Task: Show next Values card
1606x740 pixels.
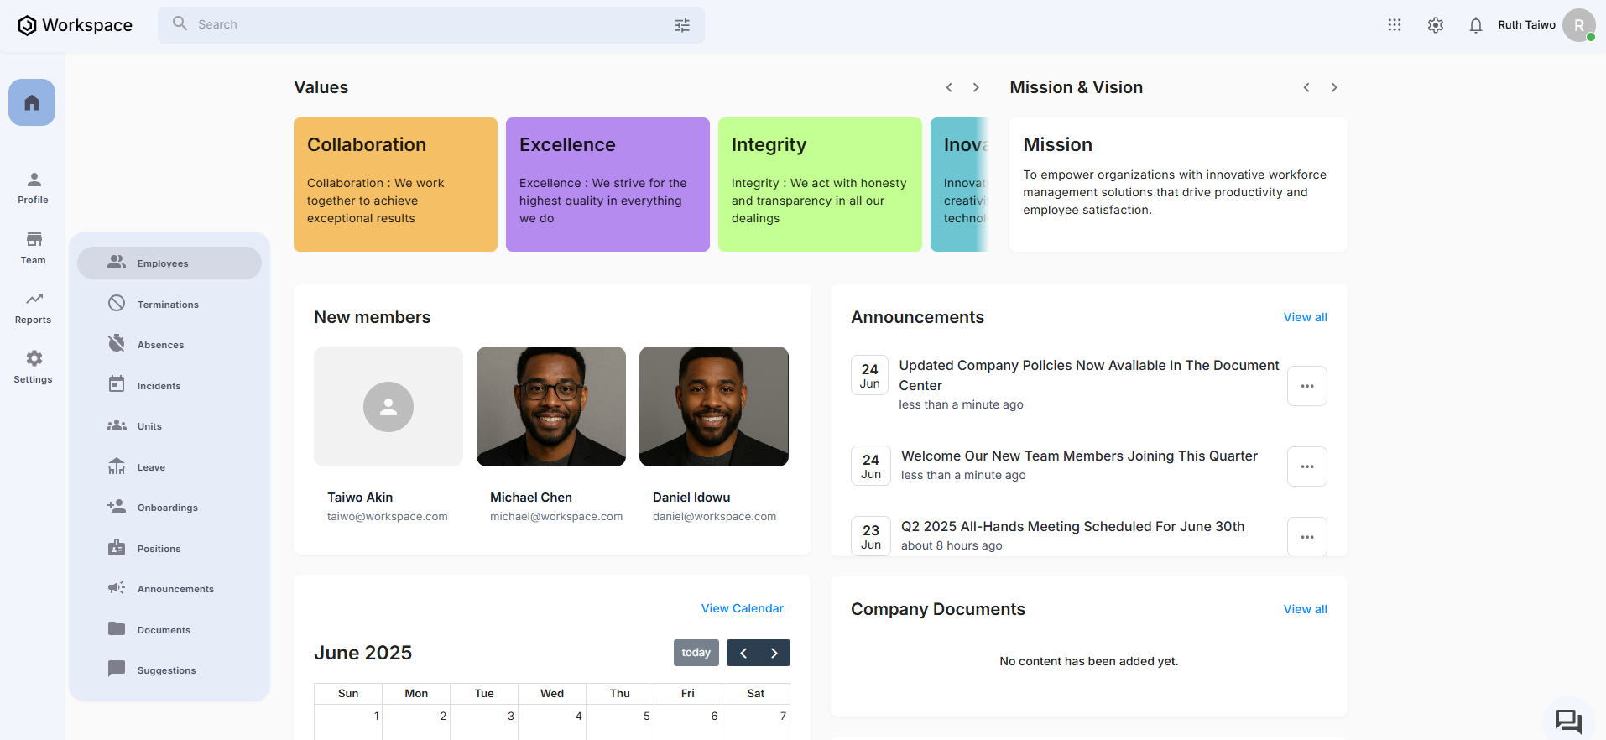Action: pyautogui.click(x=976, y=87)
